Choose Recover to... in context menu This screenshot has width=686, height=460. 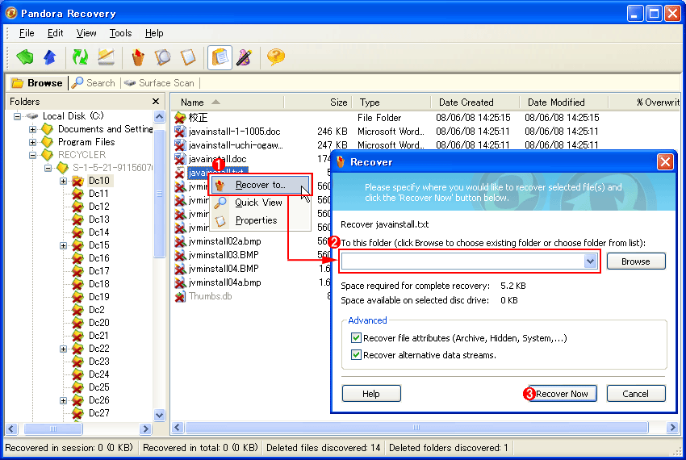(261, 185)
